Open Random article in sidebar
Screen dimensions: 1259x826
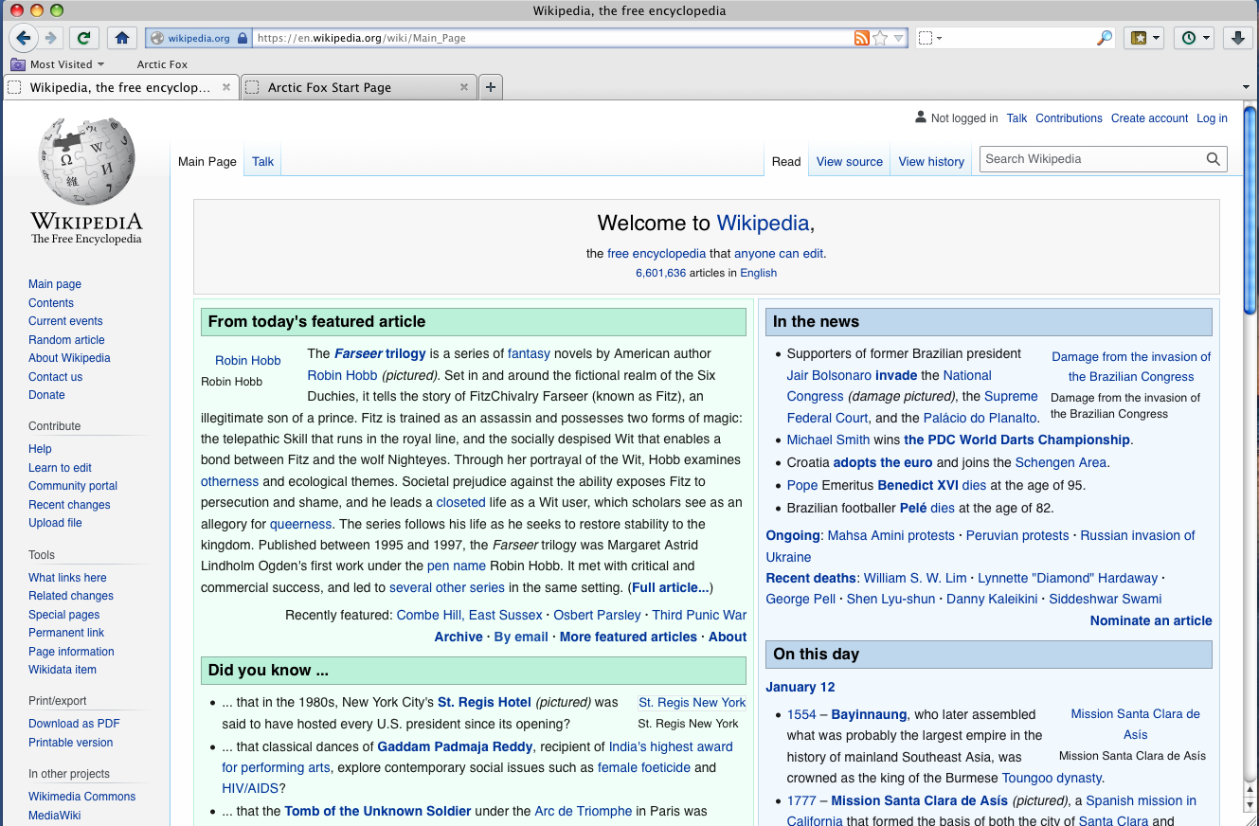tap(66, 339)
